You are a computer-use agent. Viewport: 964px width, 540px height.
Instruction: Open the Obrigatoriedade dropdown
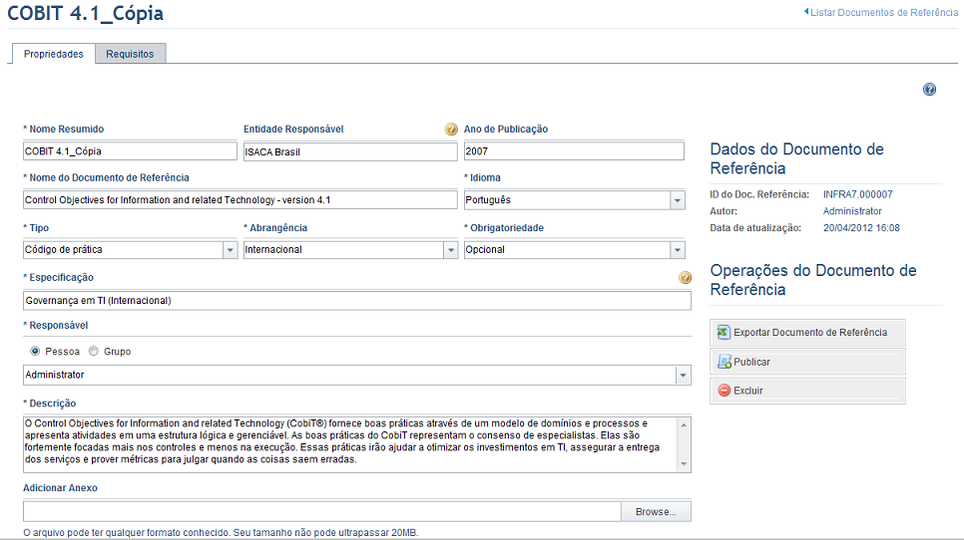coord(677,250)
